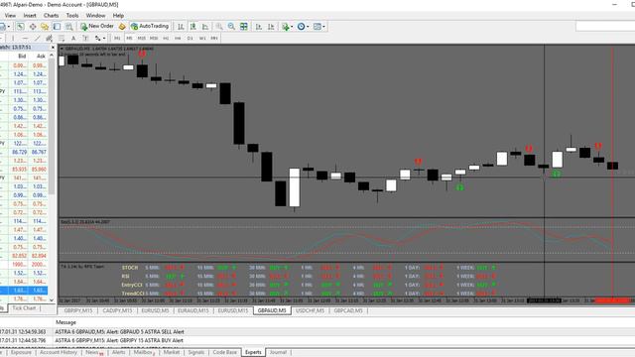Viewport: 635px width, 357px height.
Task: Open the Market Watch panel icon
Action: 20,27
